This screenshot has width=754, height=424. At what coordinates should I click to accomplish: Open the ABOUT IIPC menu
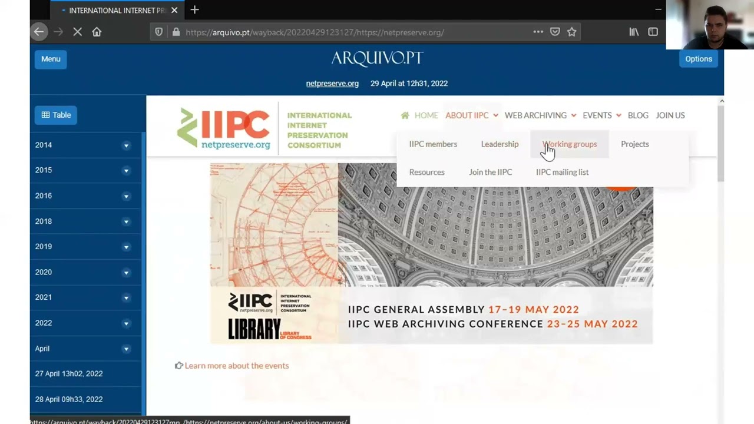(472, 115)
